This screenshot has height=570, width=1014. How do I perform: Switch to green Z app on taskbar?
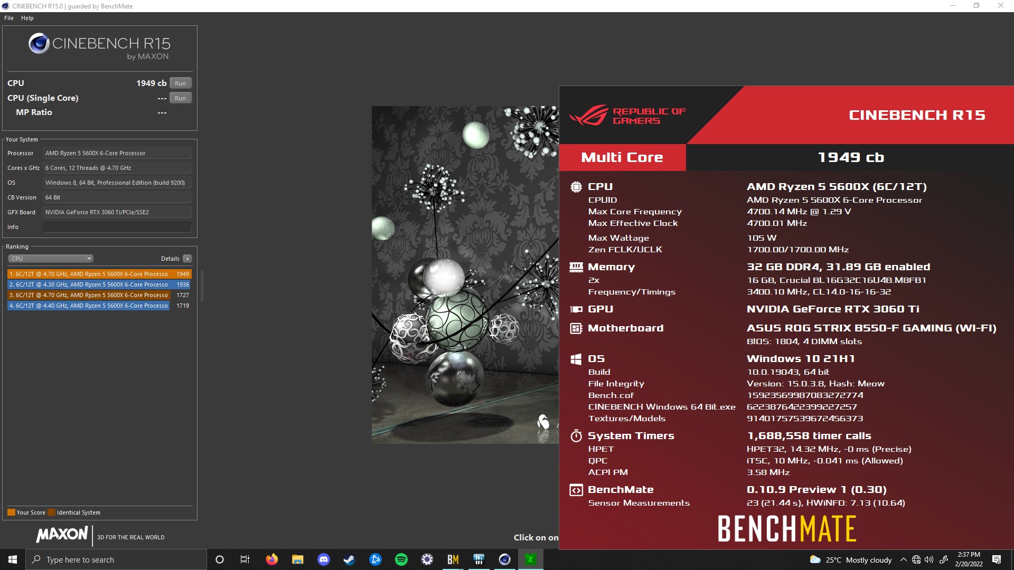(530, 559)
